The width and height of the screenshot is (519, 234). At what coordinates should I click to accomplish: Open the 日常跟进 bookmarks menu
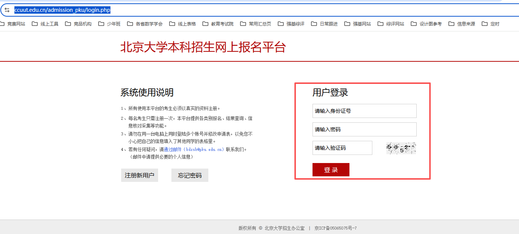324,24
